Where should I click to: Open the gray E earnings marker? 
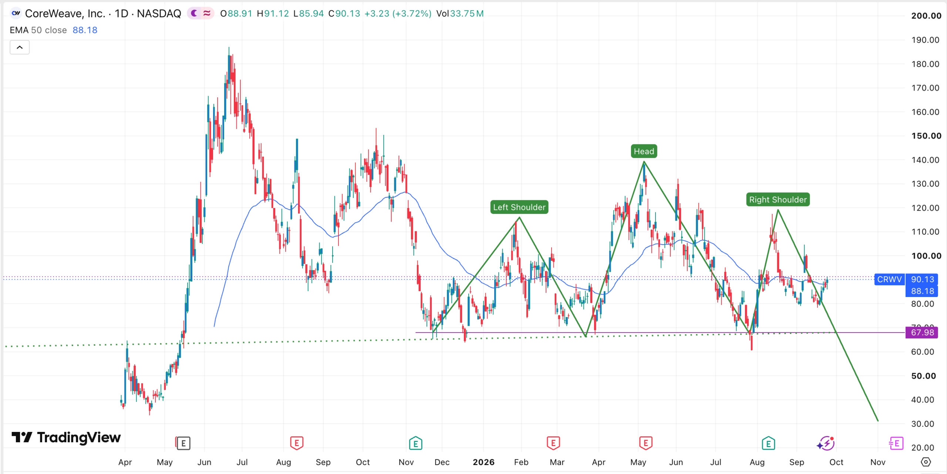tap(183, 443)
